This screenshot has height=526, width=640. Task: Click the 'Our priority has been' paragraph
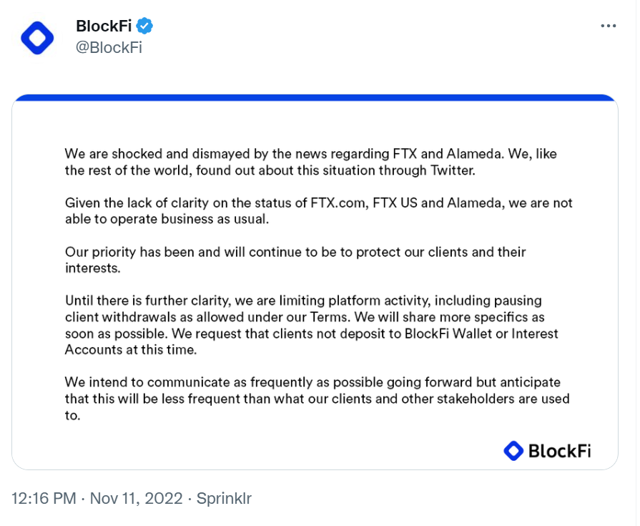pyautogui.click(x=295, y=260)
